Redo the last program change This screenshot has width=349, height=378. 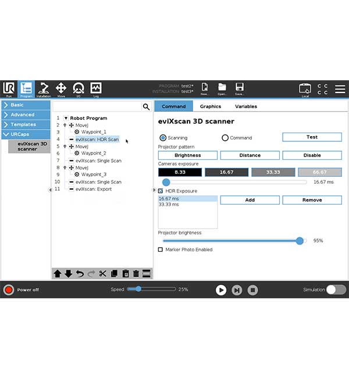tap(91, 274)
